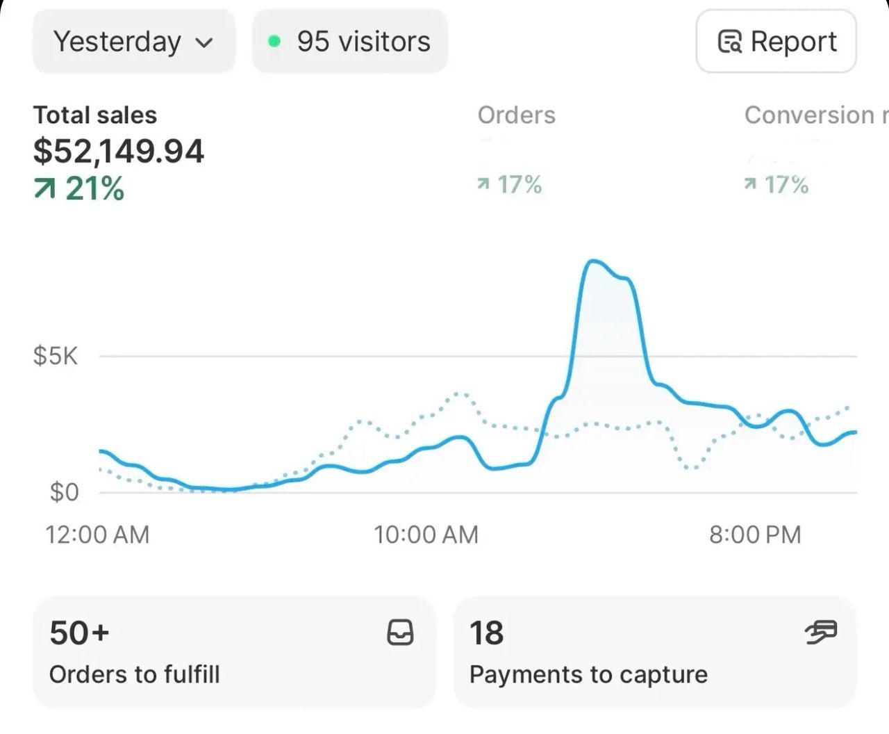889x734 pixels.
Task: Click the 95 visitors live indicator
Action: pos(350,42)
